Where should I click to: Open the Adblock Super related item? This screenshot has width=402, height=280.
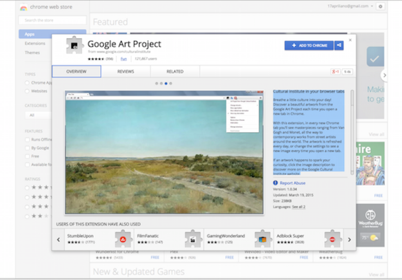point(308,239)
